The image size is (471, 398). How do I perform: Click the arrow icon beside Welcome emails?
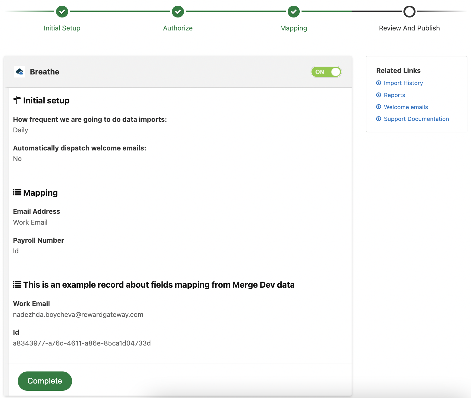click(379, 107)
